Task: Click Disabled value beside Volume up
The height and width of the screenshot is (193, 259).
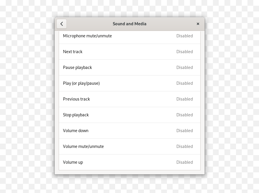Action: 184,162
